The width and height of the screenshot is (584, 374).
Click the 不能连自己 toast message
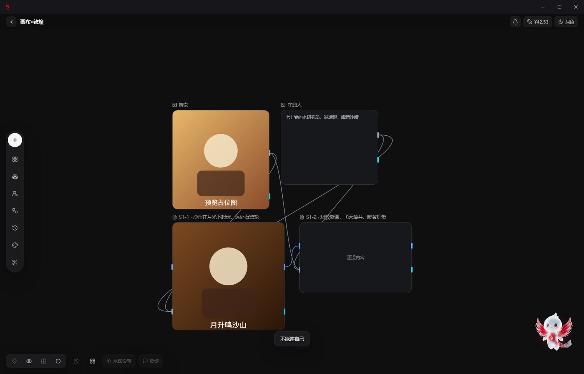(292, 339)
